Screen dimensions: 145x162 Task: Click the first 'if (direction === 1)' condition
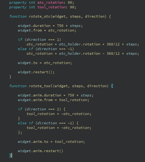40,40
